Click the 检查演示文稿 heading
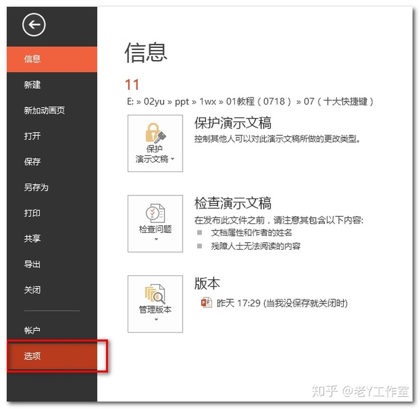420x409 pixels. click(233, 203)
